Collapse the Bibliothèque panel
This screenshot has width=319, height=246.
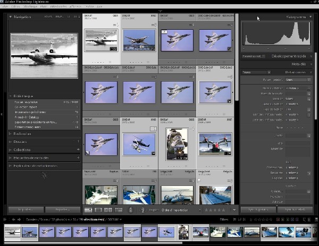tap(10, 96)
